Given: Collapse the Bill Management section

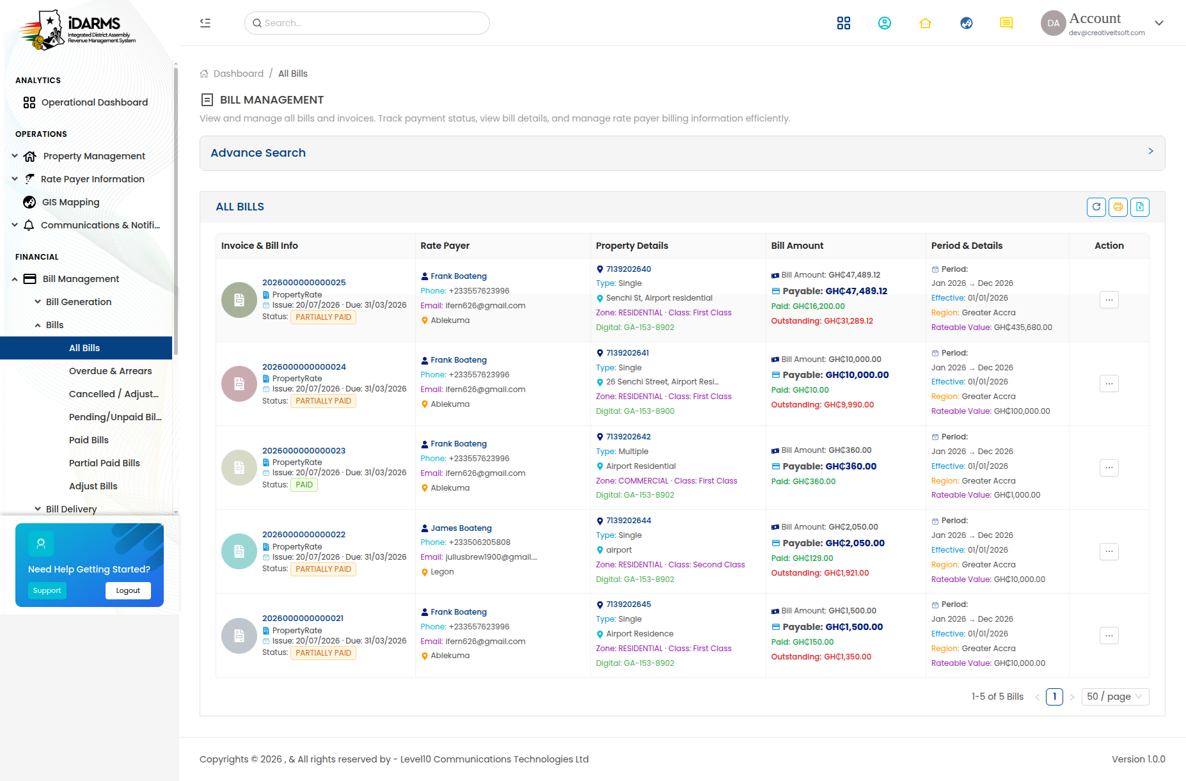Looking at the screenshot, I should (x=87, y=279).
